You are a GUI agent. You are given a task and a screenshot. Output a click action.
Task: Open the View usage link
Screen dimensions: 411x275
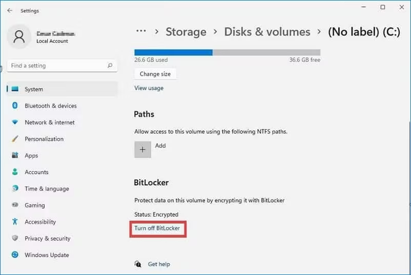click(x=149, y=88)
